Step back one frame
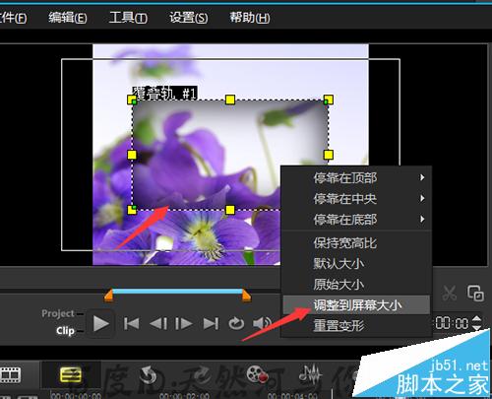This screenshot has width=492, height=399. (x=158, y=324)
